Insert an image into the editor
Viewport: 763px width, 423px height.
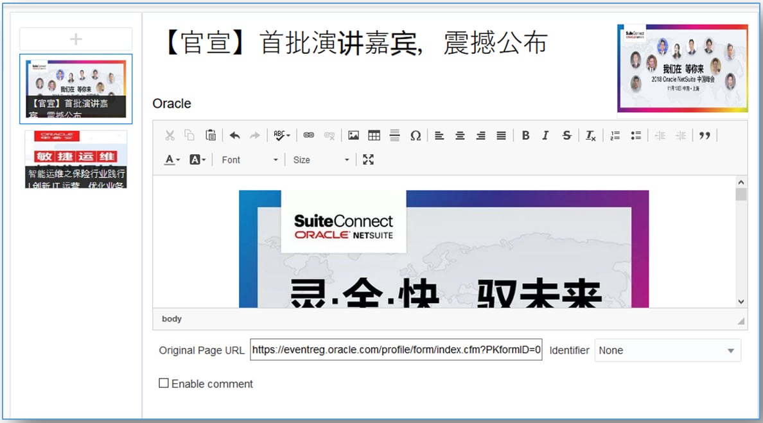pyautogui.click(x=354, y=135)
